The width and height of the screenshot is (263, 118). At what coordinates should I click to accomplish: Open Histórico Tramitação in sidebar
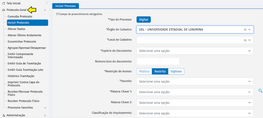click(21, 76)
